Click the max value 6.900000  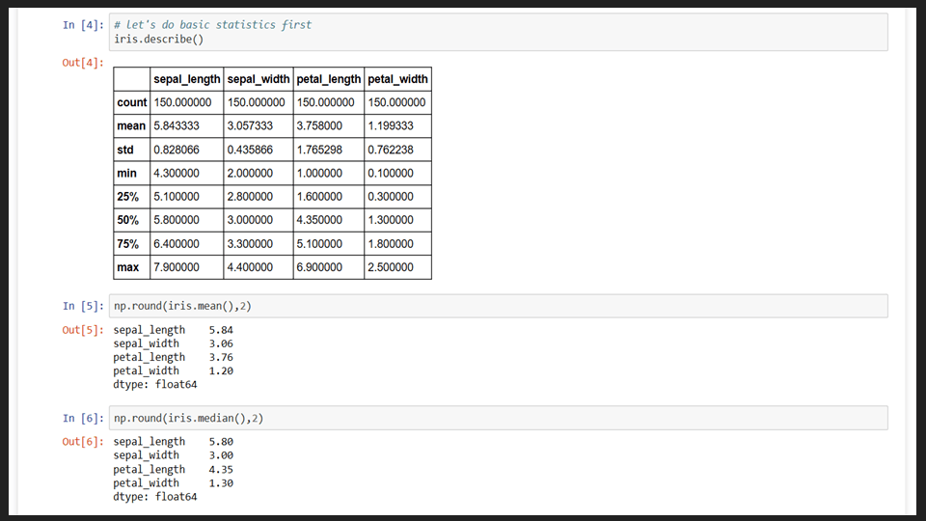point(319,267)
